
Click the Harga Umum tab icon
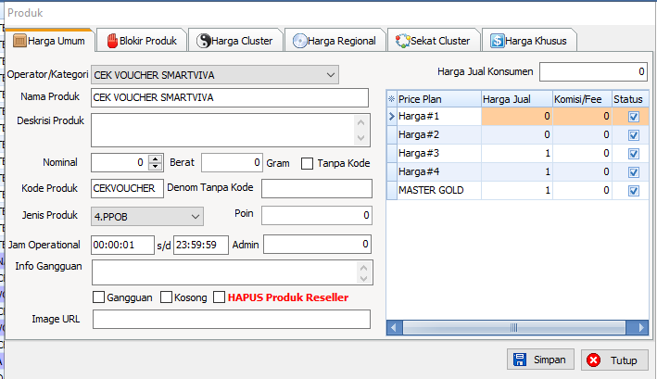19,41
